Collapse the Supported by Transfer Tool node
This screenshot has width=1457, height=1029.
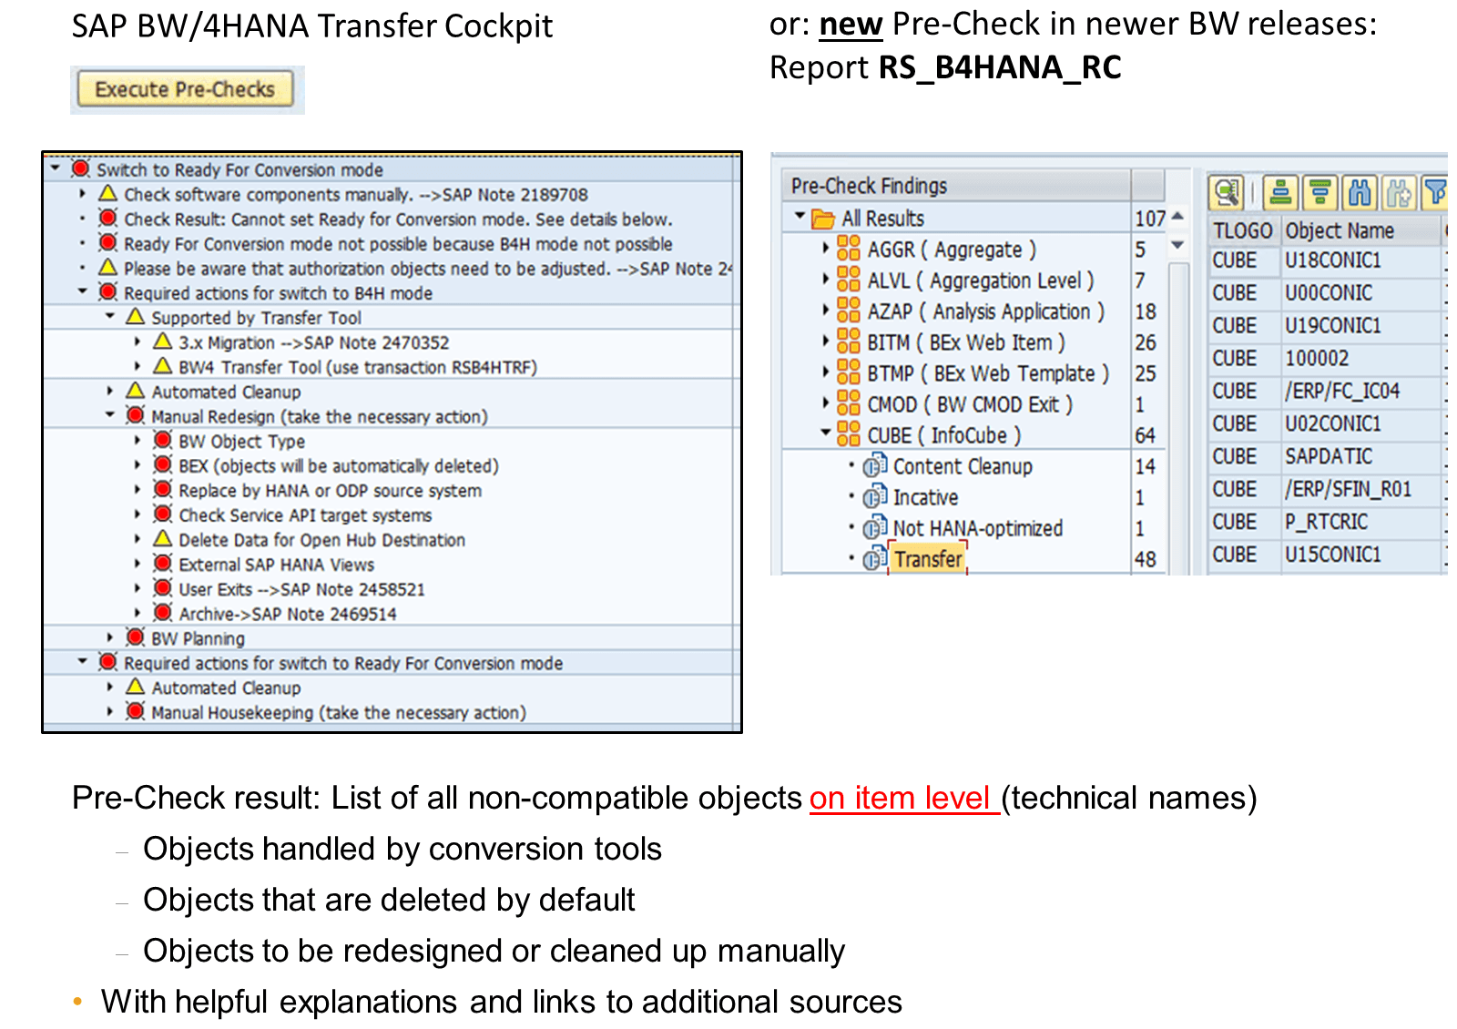[110, 316]
